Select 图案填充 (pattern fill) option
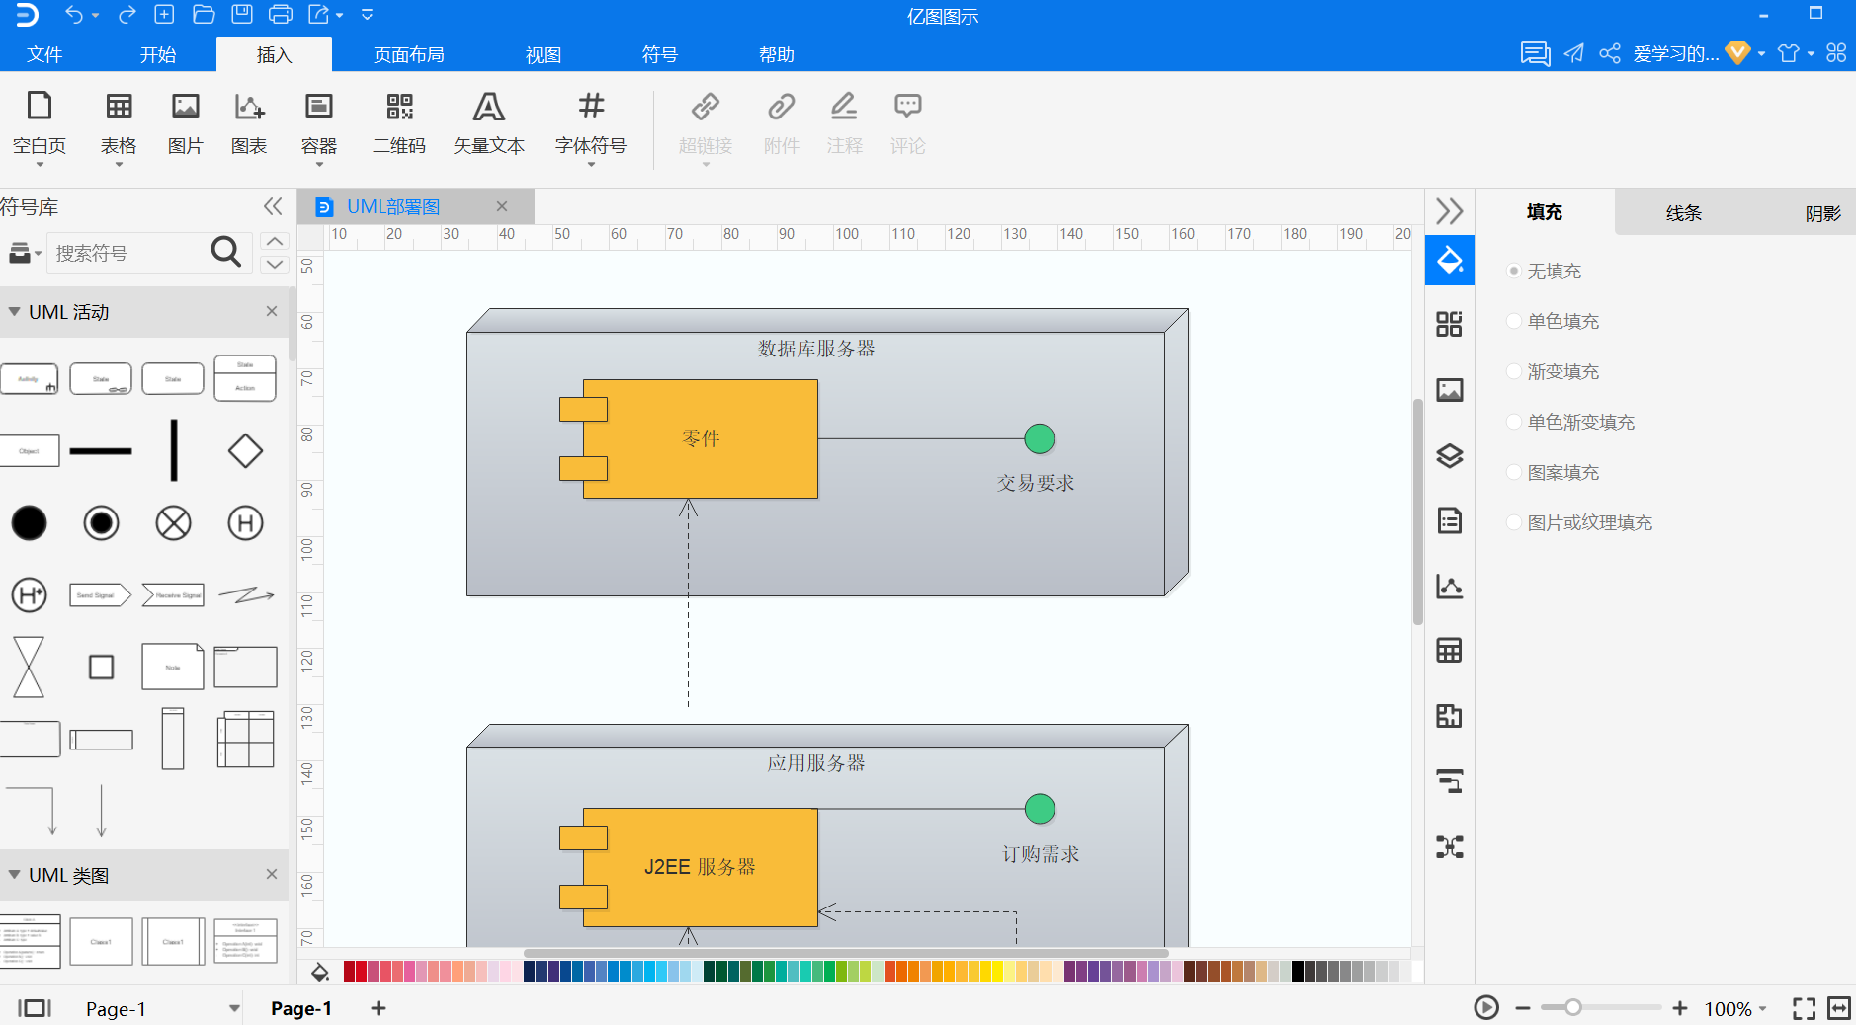 [x=1553, y=472]
